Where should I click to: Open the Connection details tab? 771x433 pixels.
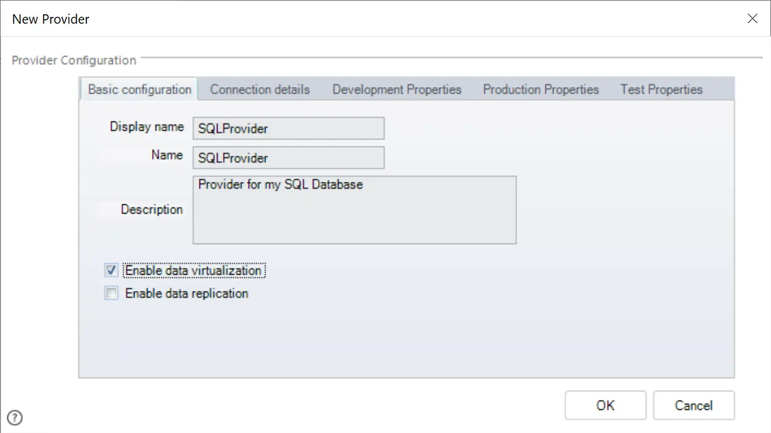point(260,90)
